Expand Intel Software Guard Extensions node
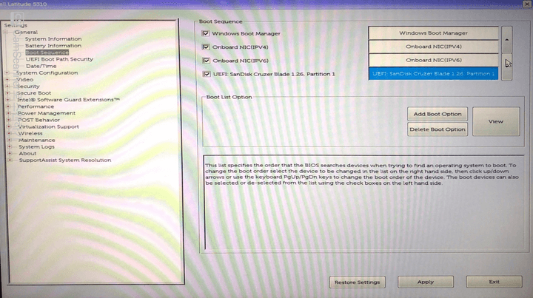The width and height of the screenshot is (533, 298). pos(8,99)
